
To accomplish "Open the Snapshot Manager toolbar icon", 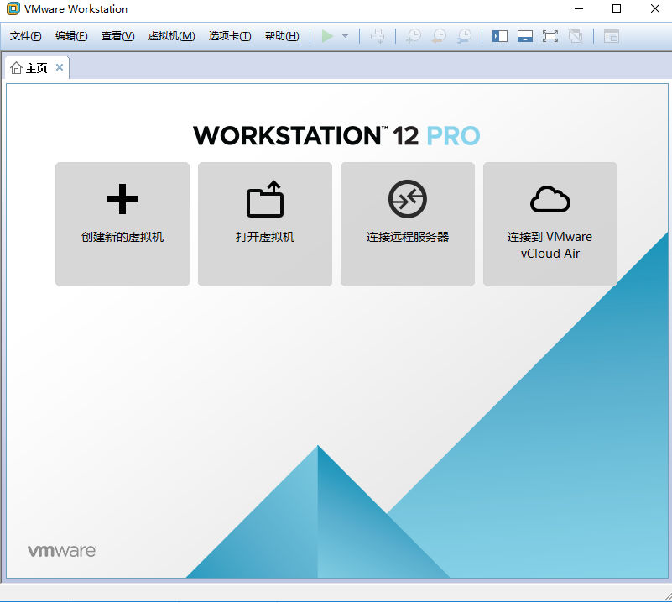I will coord(464,36).
